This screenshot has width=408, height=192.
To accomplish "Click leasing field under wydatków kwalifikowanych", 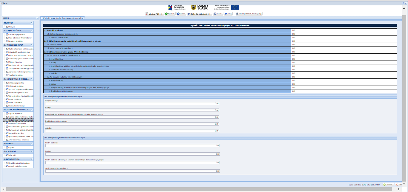I will point(132,110).
